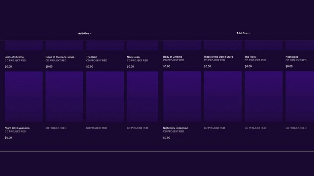
Task: Open the Add-Ons dropdown on the right-hand page
Action: click(x=243, y=33)
